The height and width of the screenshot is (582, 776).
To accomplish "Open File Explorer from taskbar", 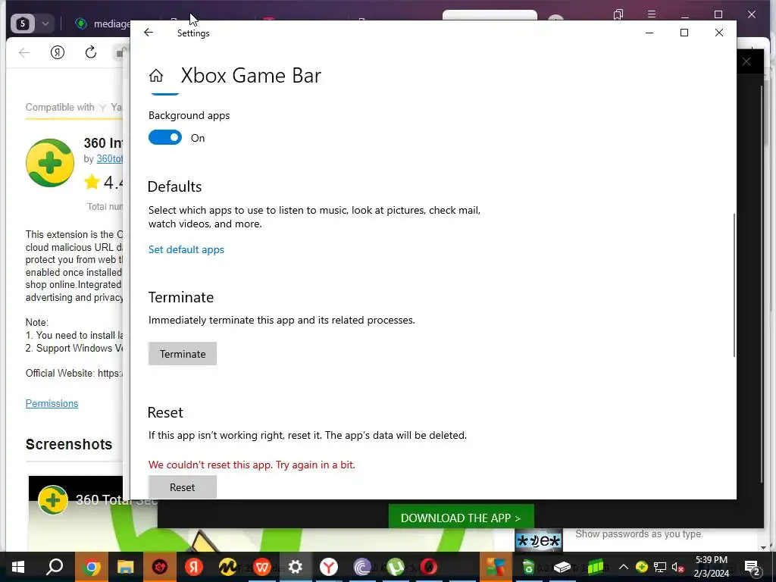I will tap(125, 567).
